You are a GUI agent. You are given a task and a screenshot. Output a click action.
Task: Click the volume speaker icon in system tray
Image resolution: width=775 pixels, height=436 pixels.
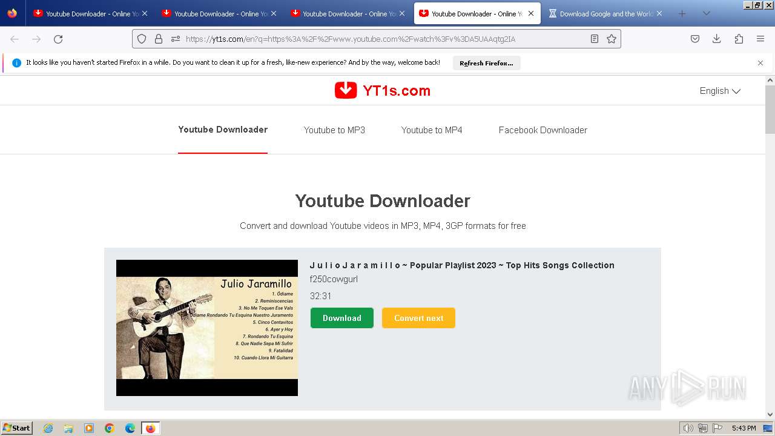click(x=688, y=428)
